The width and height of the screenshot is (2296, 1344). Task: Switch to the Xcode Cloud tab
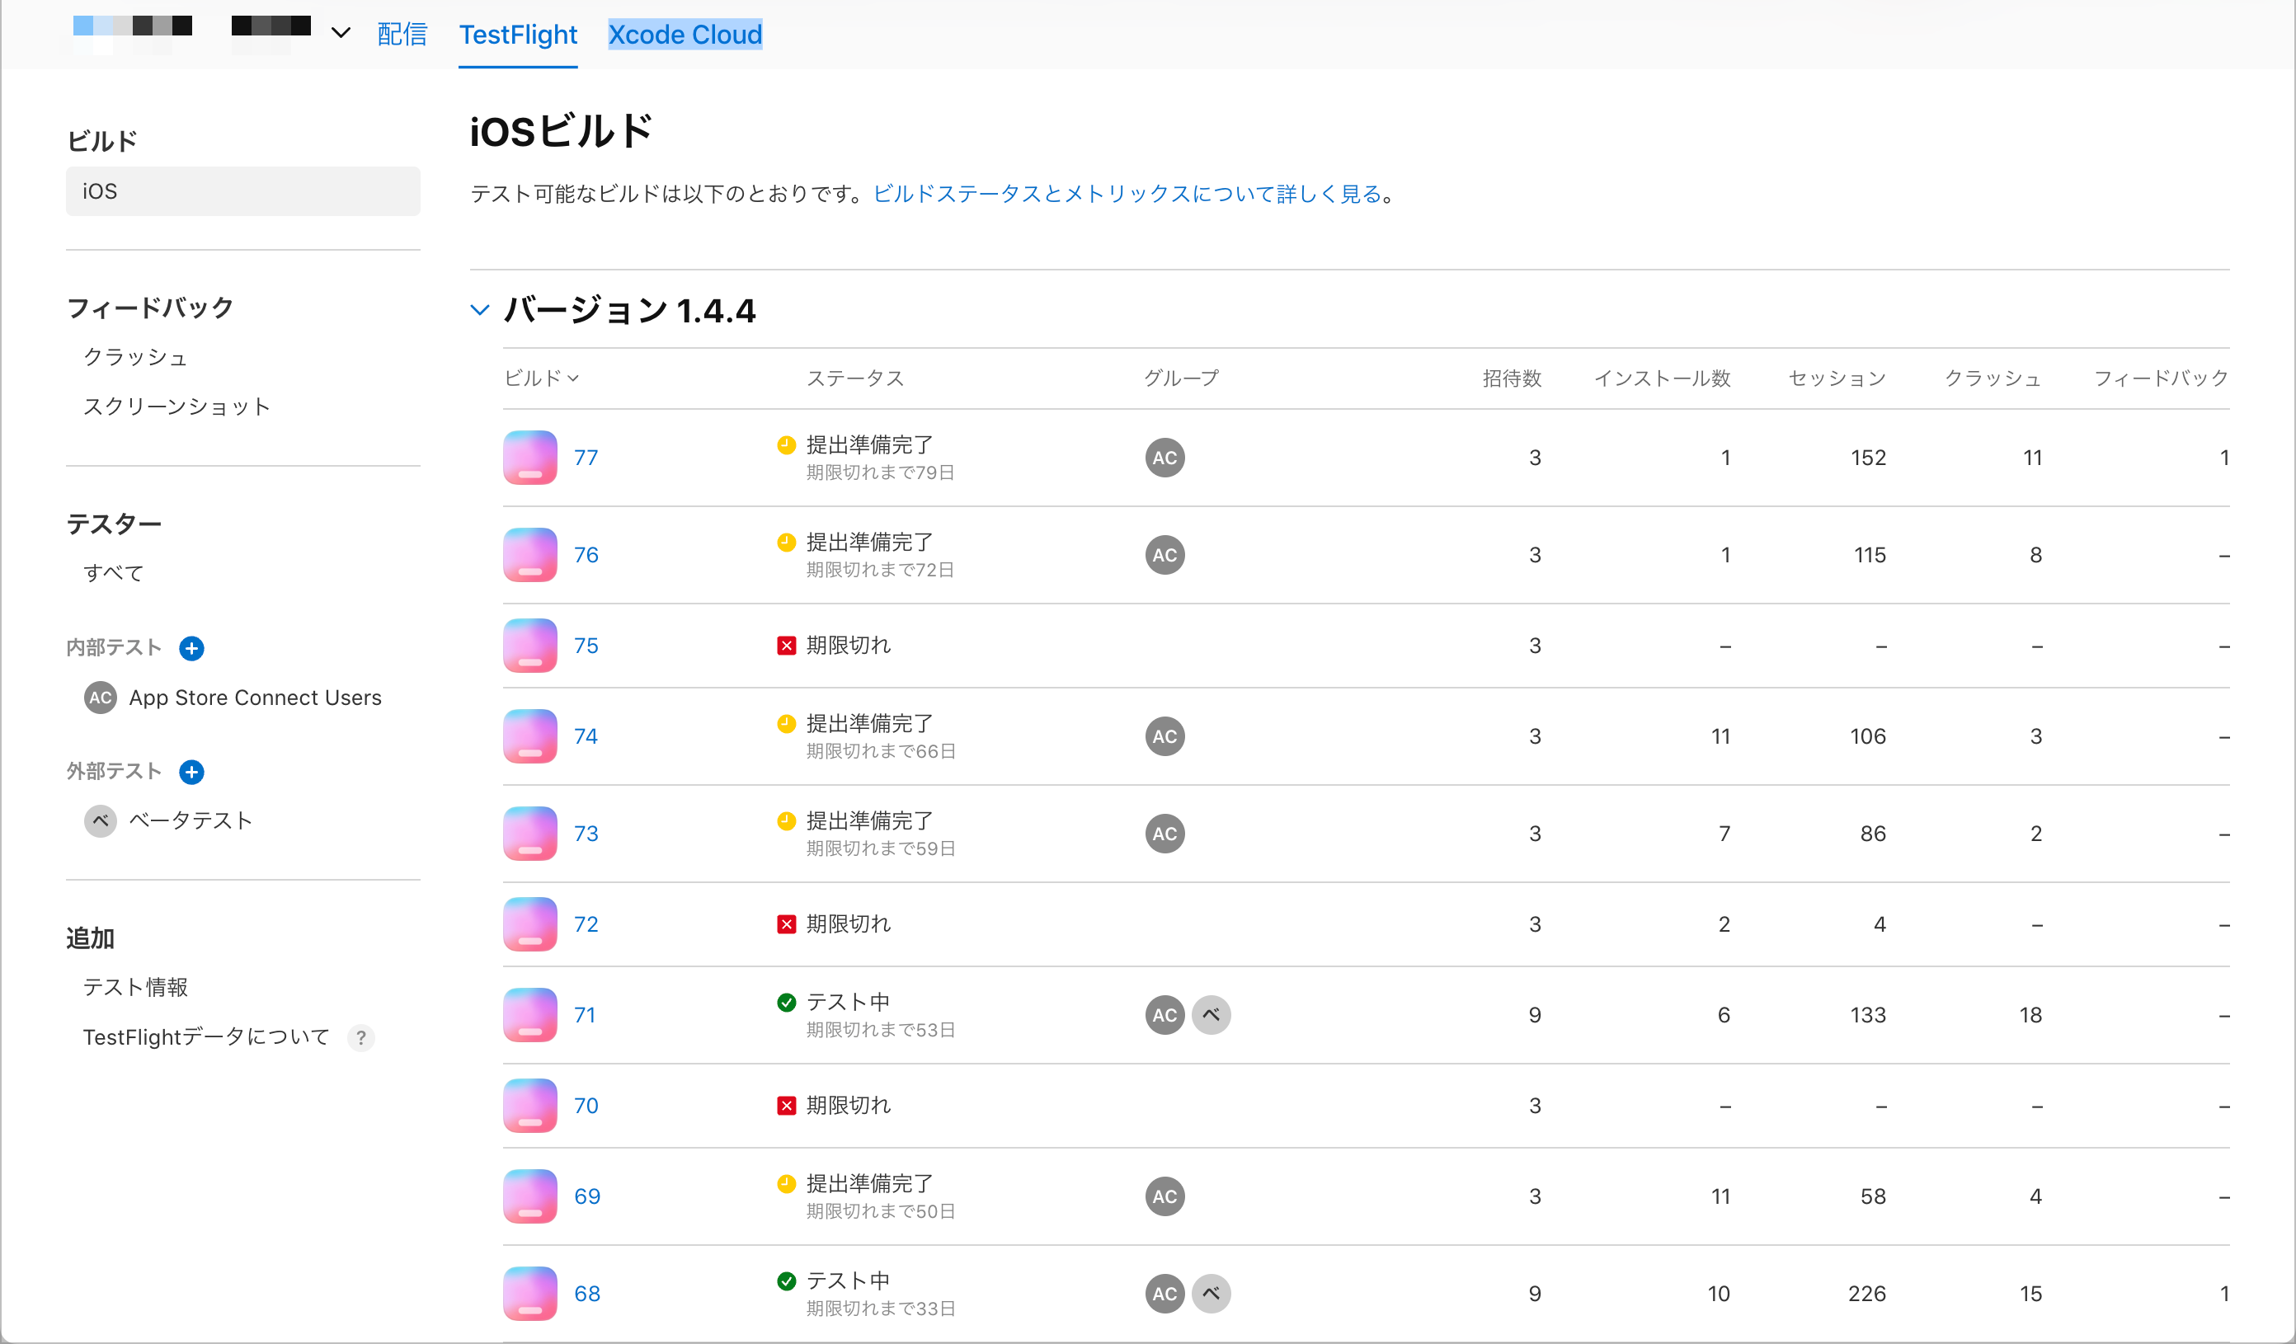[x=685, y=35]
